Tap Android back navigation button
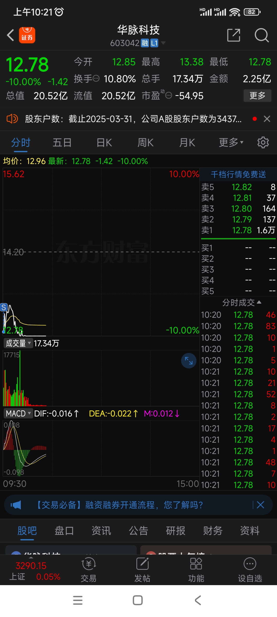277x617 pixels. point(198,600)
